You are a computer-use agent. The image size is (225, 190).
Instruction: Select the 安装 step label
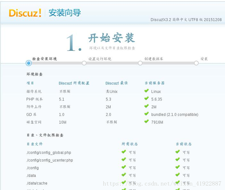[x=204, y=59]
